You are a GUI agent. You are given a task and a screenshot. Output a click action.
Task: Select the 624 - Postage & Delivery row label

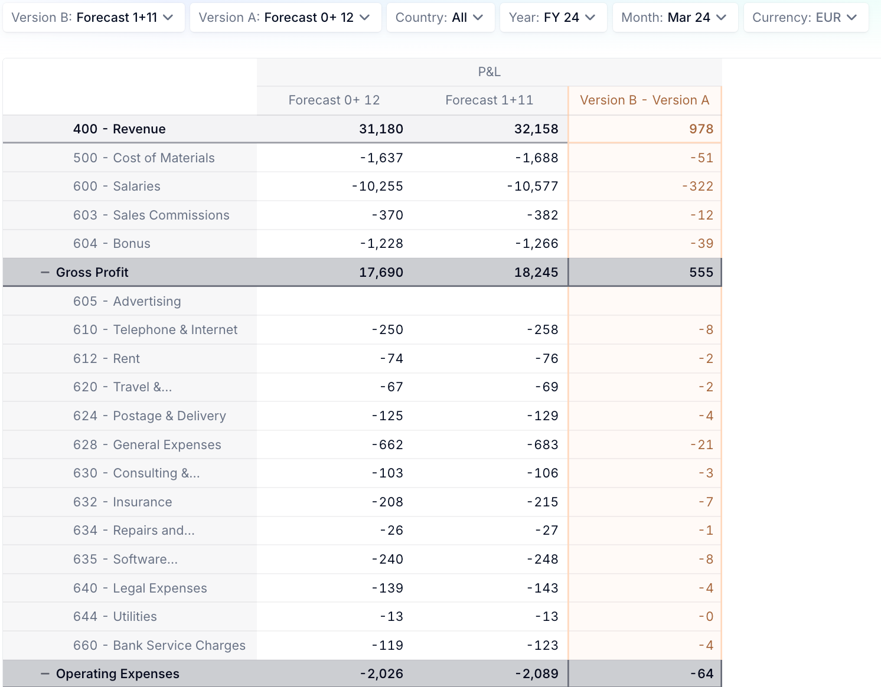pyautogui.click(x=149, y=416)
